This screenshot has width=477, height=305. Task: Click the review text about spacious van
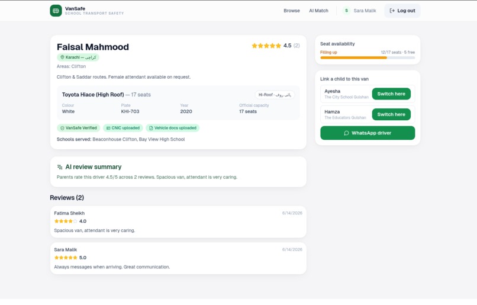95,231
